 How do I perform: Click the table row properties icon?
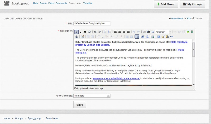click(88, 37)
